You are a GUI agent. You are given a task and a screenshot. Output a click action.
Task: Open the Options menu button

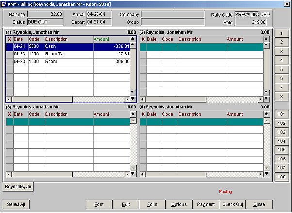pyautogui.click(x=179, y=204)
